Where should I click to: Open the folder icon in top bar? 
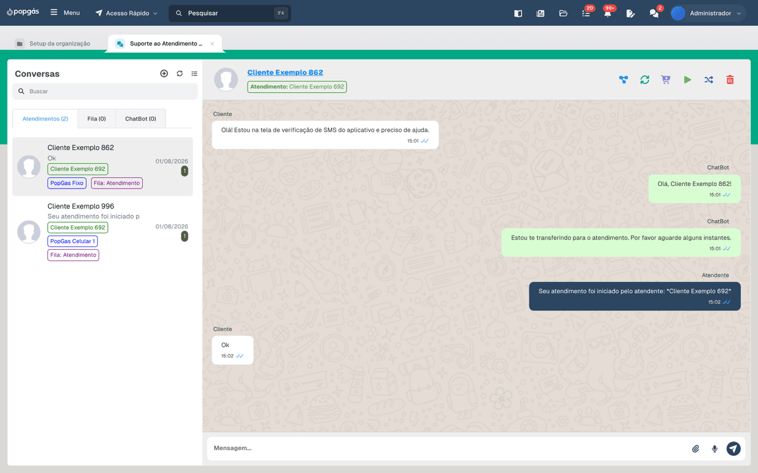[563, 13]
